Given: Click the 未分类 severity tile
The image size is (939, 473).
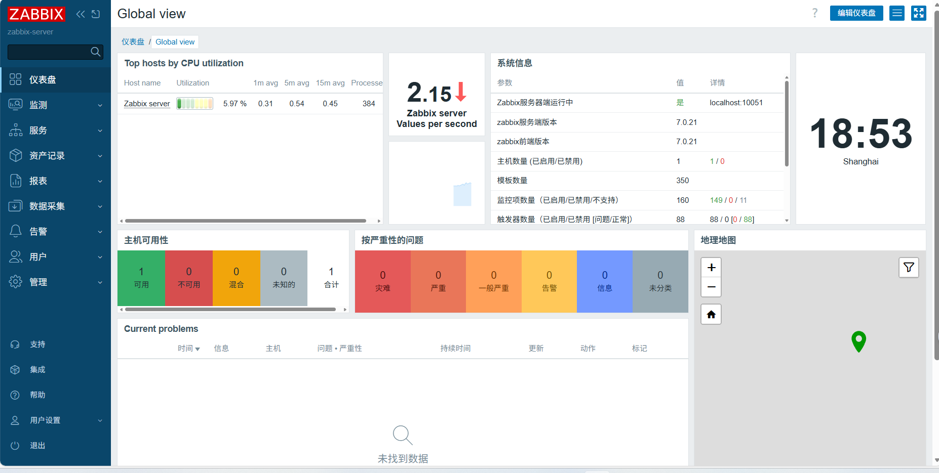Looking at the screenshot, I should (x=660, y=281).
